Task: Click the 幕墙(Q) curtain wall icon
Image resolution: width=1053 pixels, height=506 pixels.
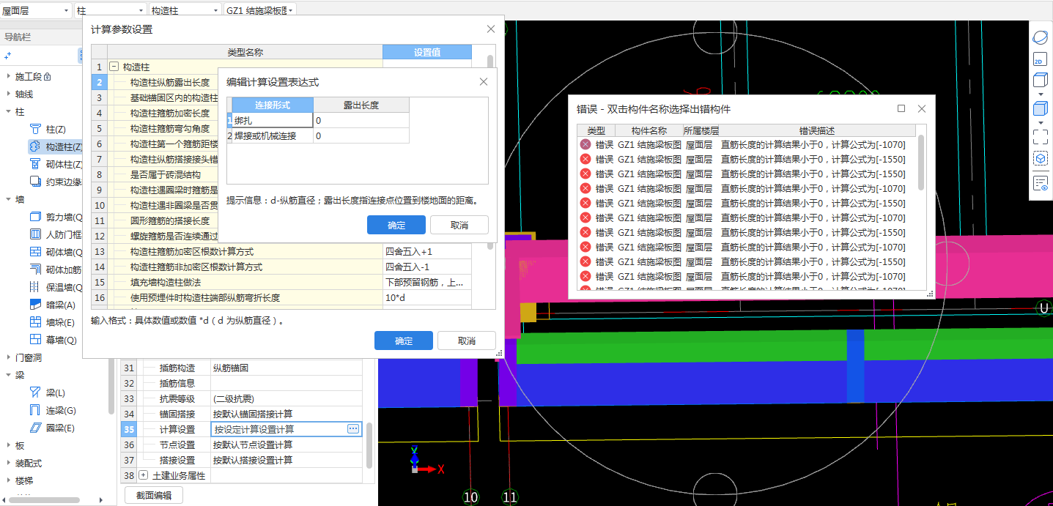Action: point(35,340)
